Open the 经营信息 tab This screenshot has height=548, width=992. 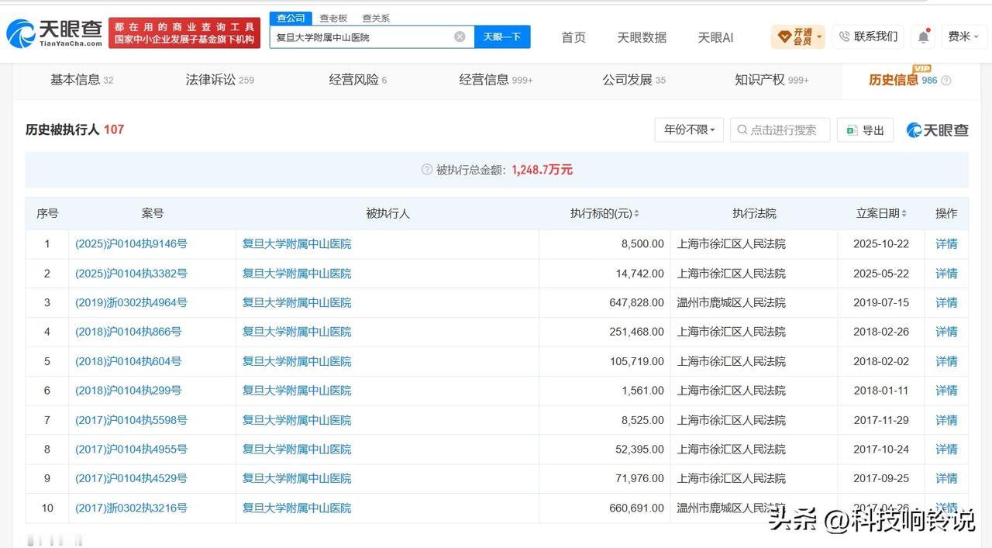pyautogui.click(x=495, y=79)
